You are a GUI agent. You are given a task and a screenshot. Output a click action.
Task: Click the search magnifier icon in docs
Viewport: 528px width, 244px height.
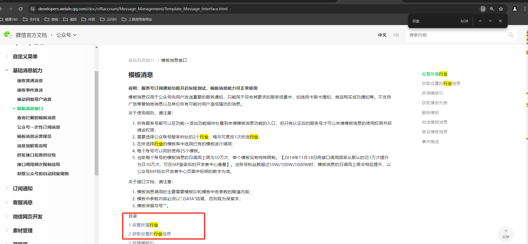click(x=511, y=35)
